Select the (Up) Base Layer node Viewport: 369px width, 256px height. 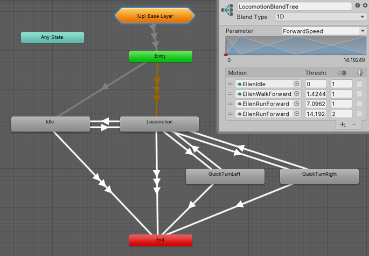tap(155, 16)
